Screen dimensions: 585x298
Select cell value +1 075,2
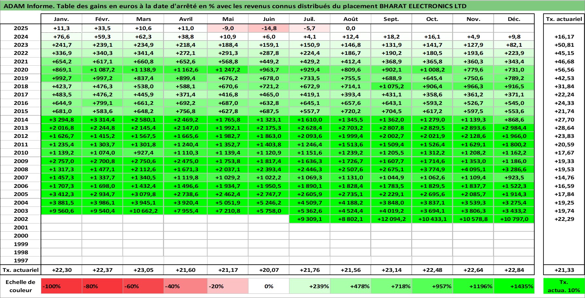coord(391,86)
